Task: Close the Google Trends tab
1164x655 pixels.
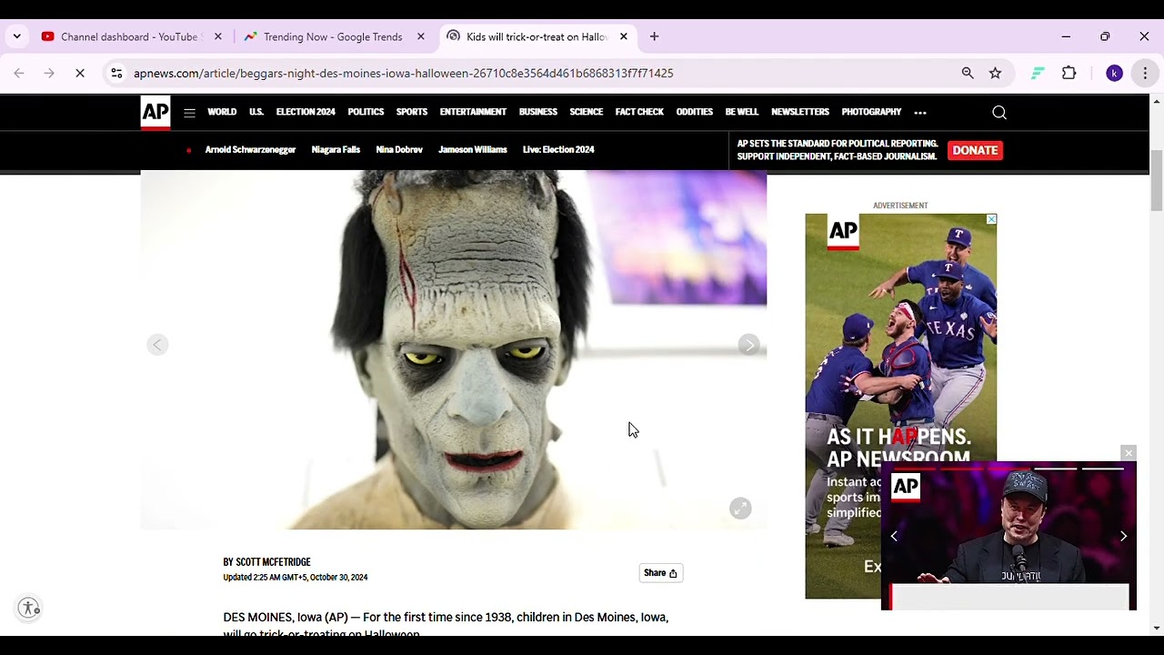Action: (x=420, y=36)
